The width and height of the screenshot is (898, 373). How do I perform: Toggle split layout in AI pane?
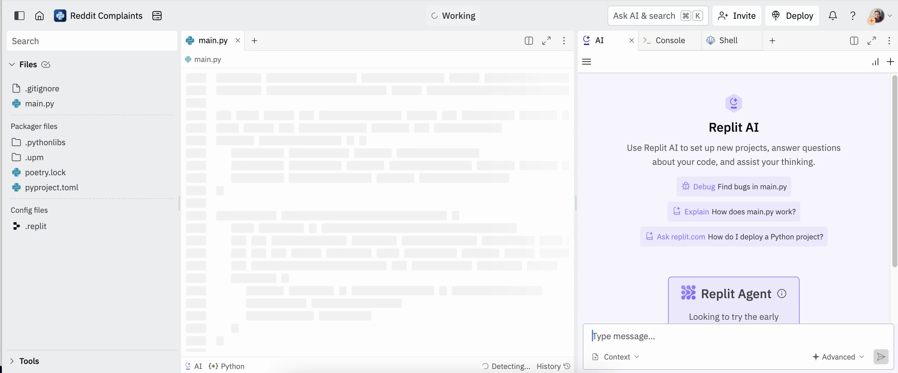point(854,41)
